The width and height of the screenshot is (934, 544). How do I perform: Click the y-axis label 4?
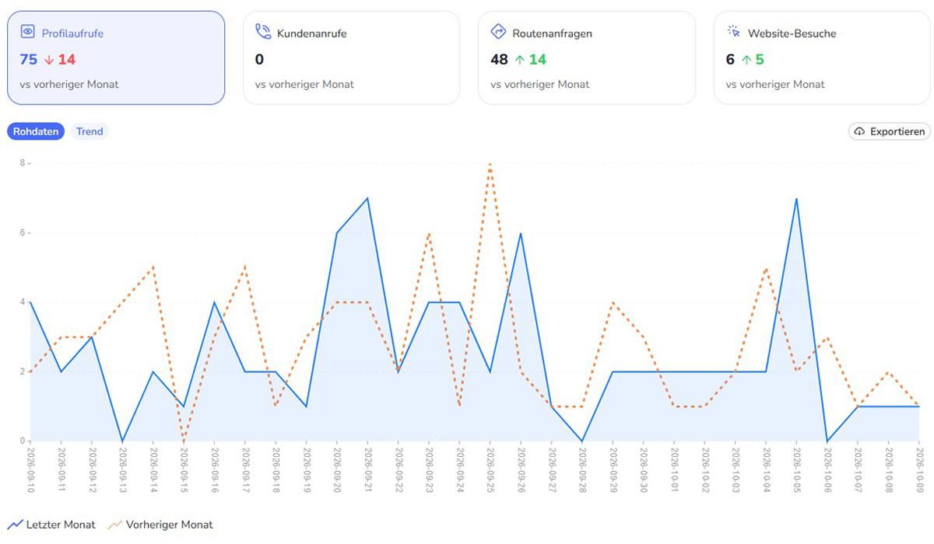coord(23,302)
